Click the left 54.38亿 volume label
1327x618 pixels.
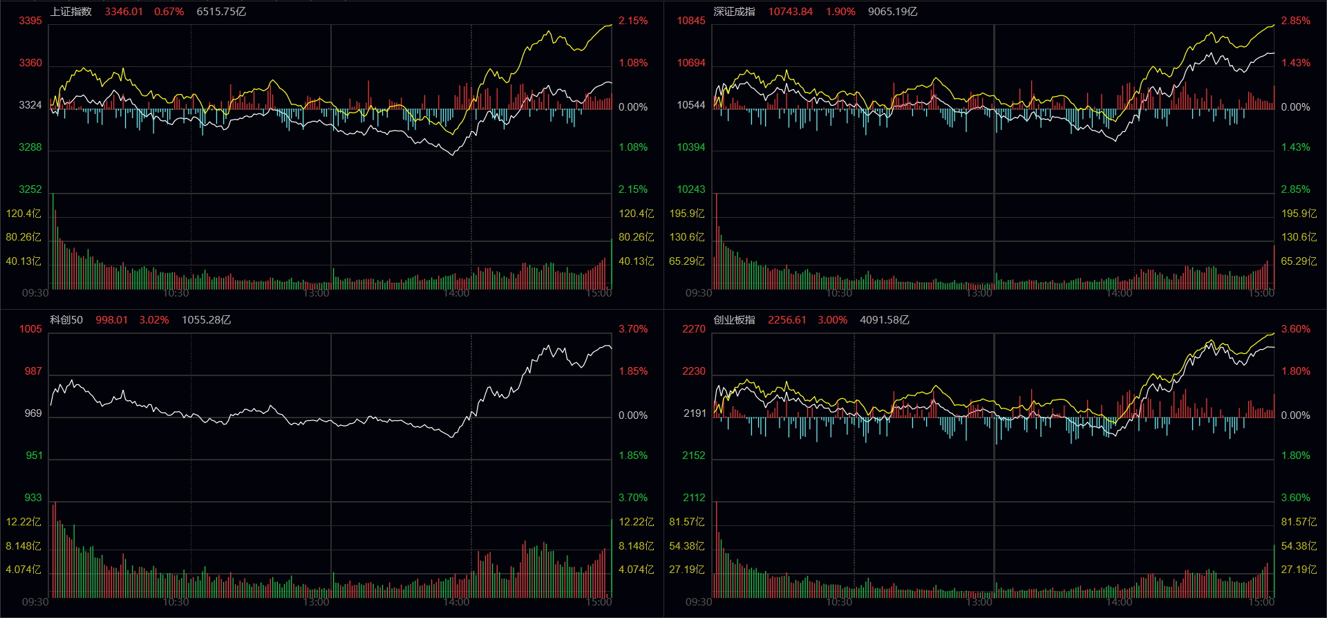[x=687, y=546]
